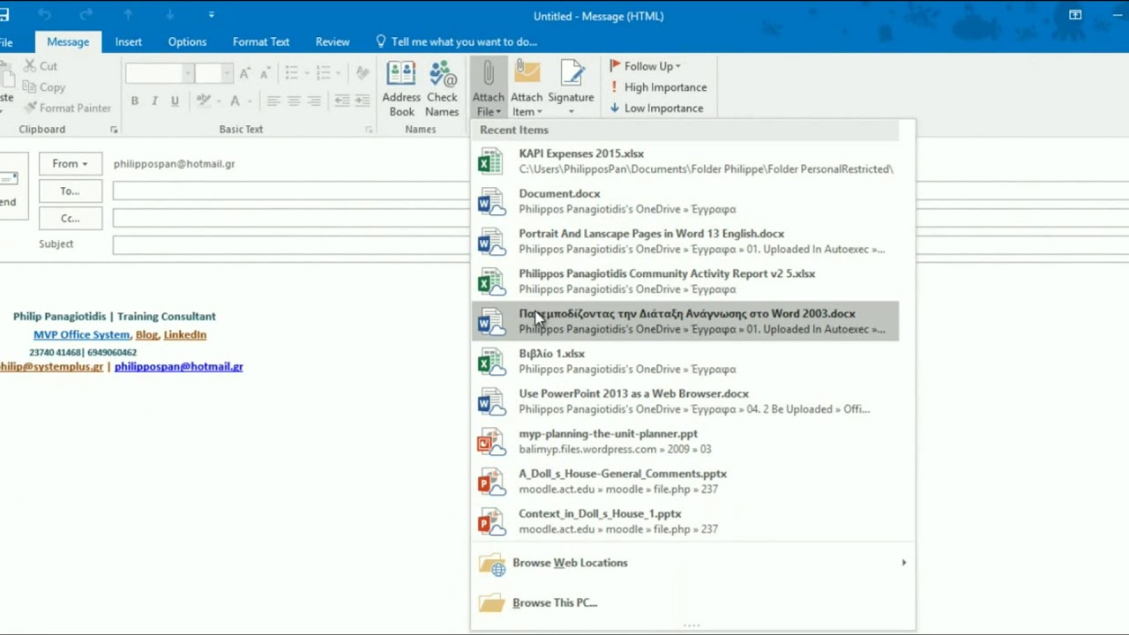Choose Browse This PC option

(x=692, y=603)
